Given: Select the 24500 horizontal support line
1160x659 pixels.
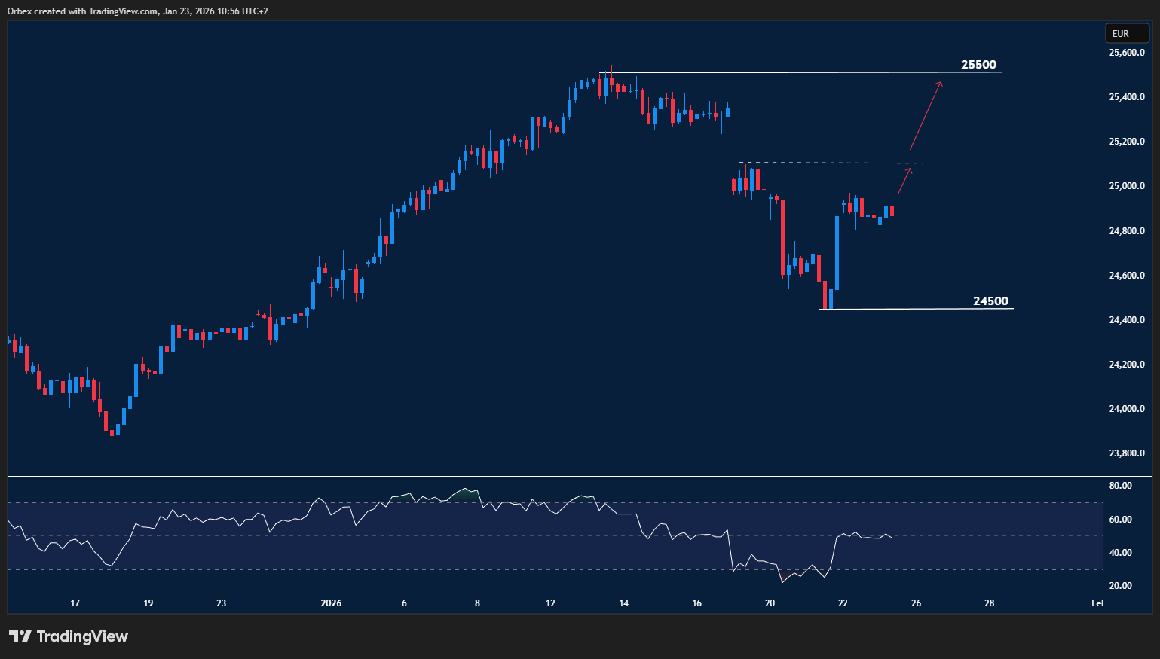Looking at the screenshot, I should pos(904,308).
